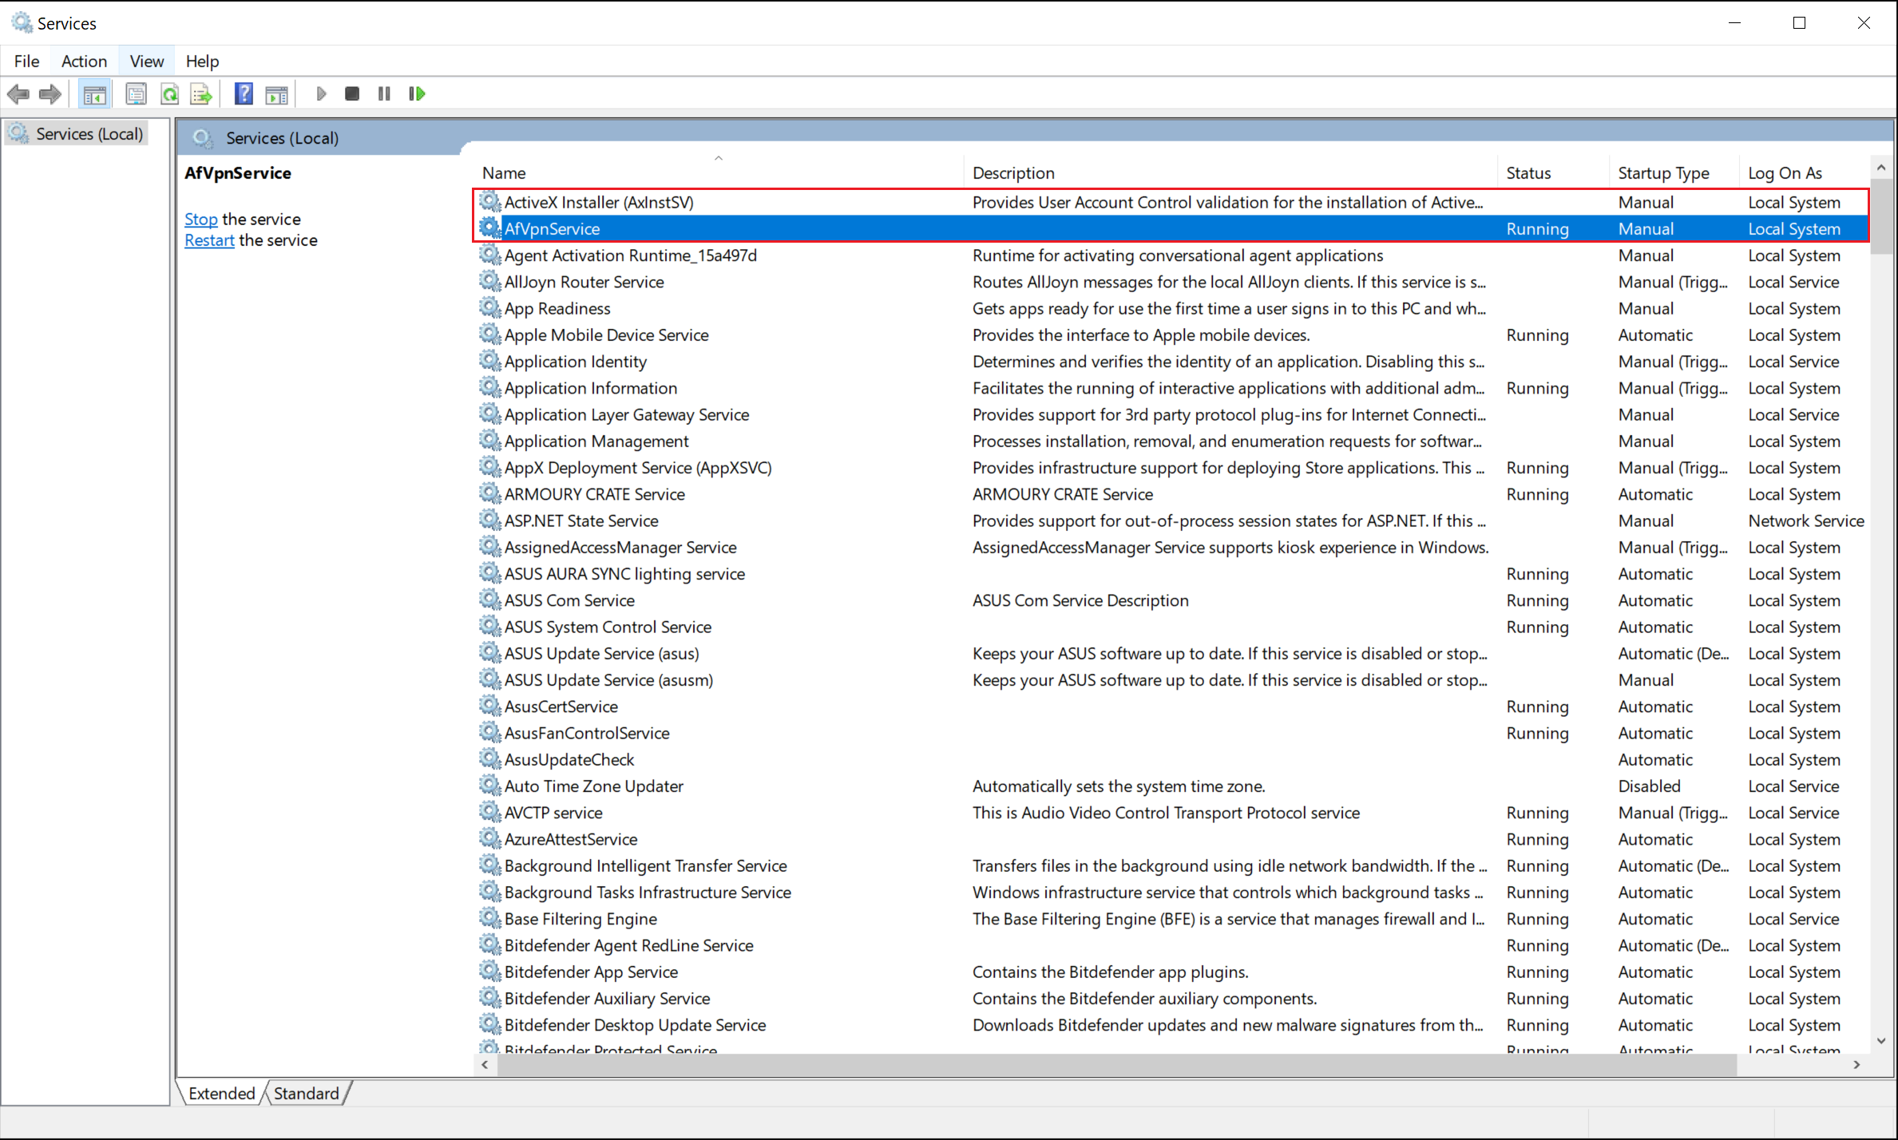The height and width of the screenshot is (1140, 1898).
Task: Open the Help toolbar icon
Action: (x=244, y=94)
